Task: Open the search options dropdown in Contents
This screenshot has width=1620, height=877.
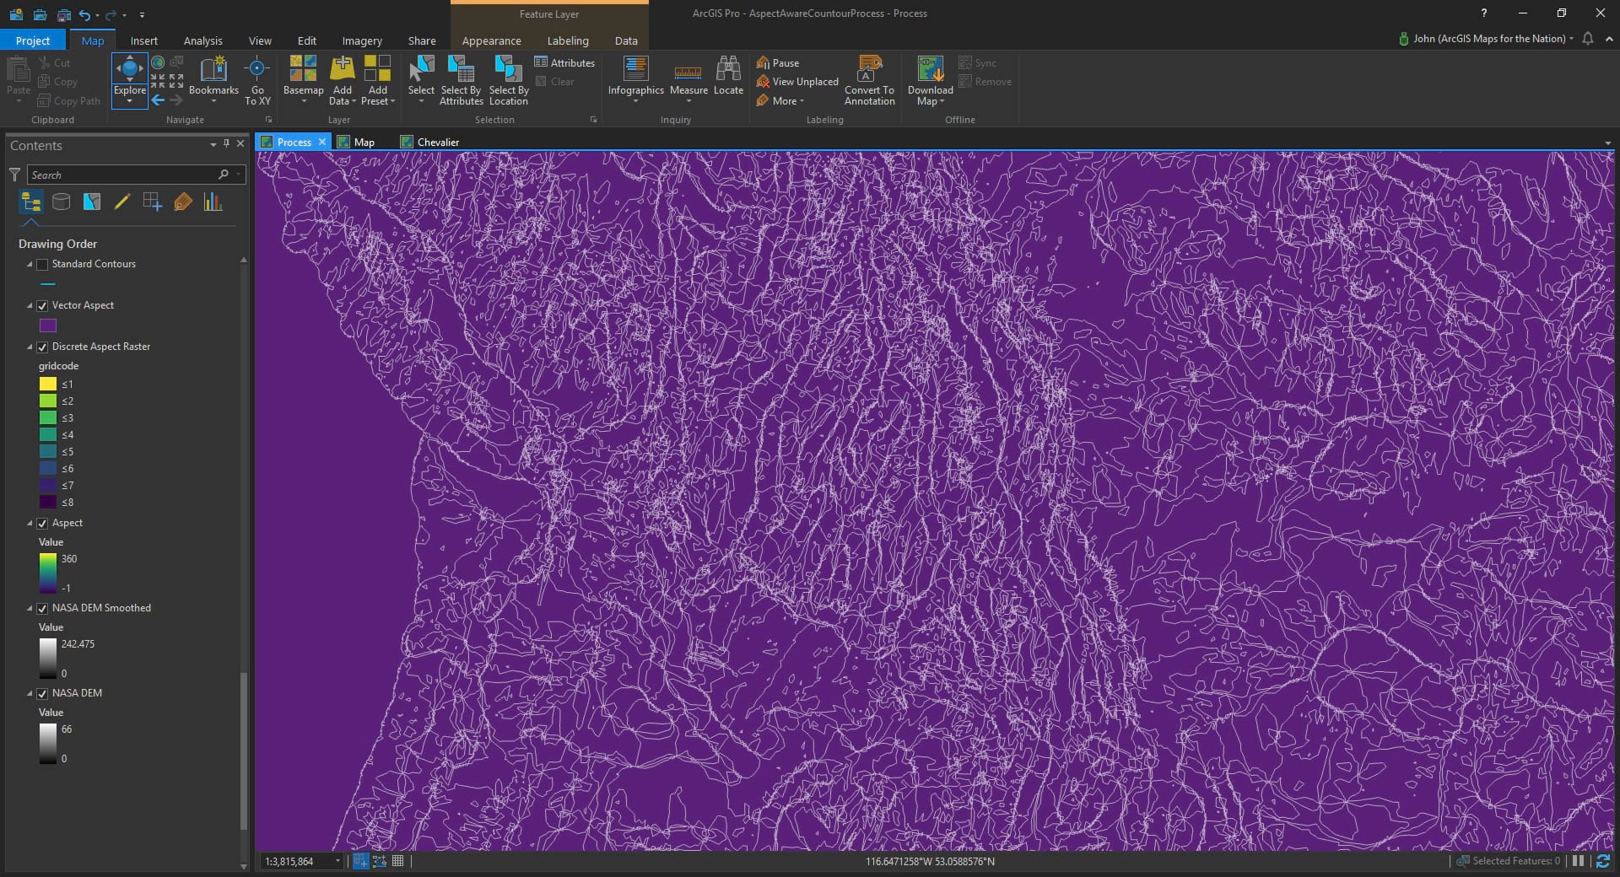Action: [x=239, y=175]
